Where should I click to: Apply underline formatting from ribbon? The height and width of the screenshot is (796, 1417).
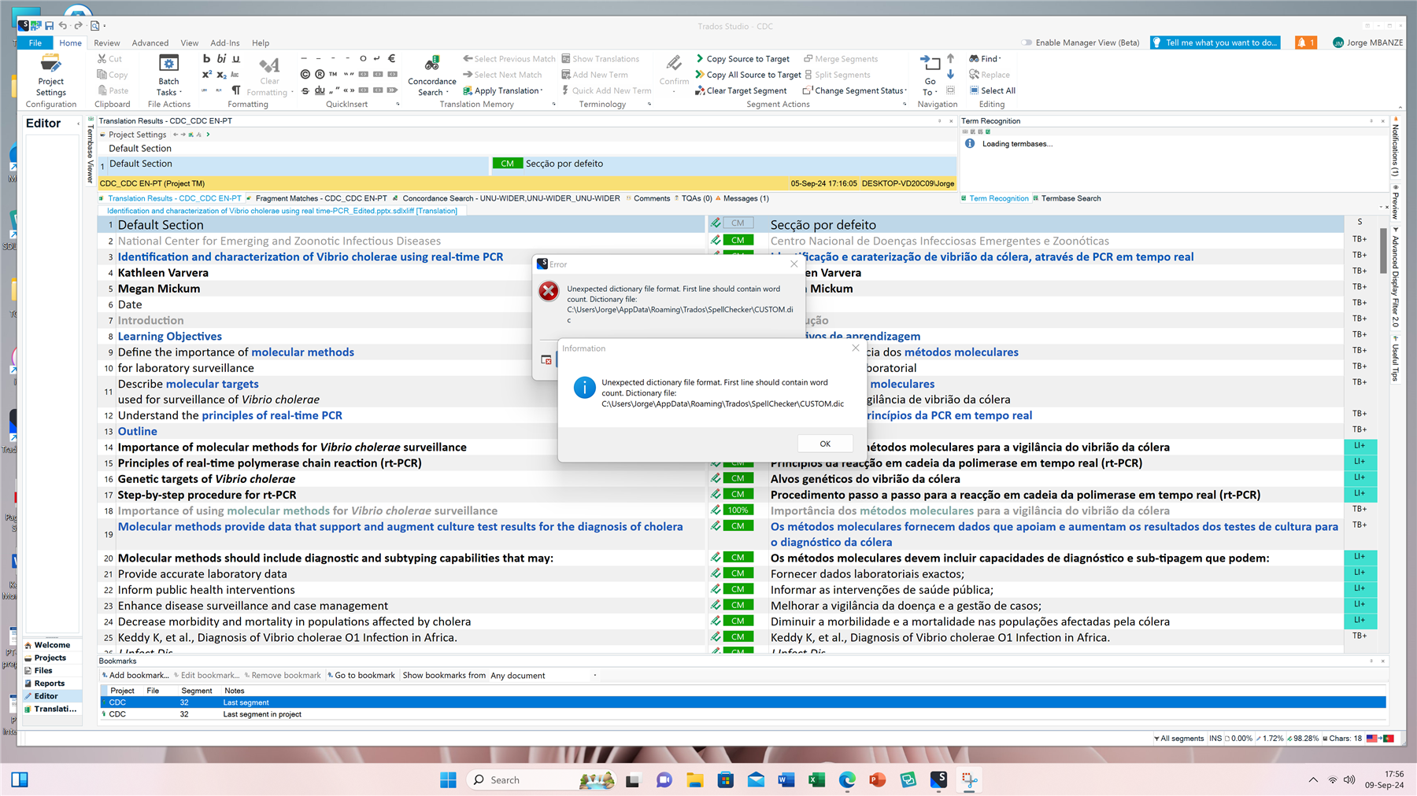coord(235,58)
